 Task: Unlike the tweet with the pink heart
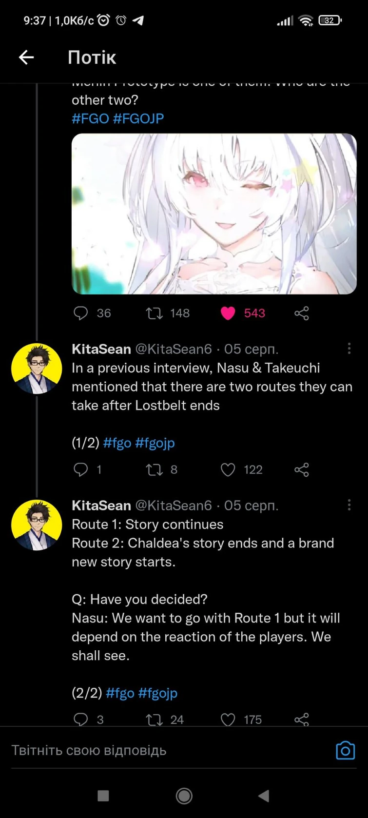[228, 313]
